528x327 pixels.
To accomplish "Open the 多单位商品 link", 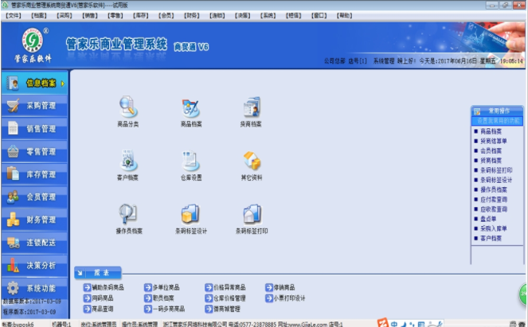I will click(163, 287).
